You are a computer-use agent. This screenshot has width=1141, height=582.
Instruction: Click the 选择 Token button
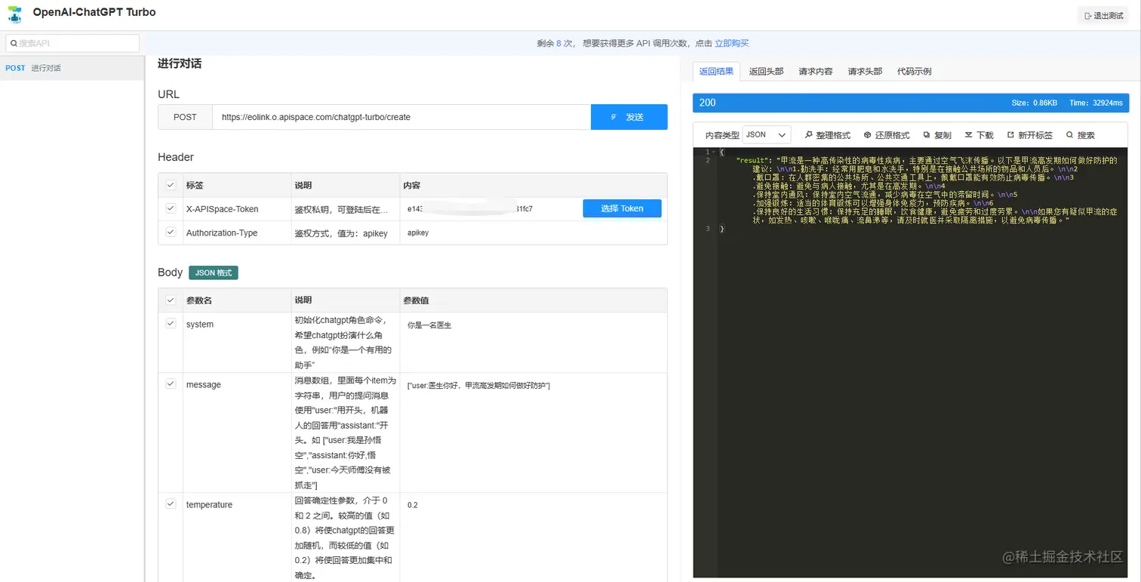pyautogui.click(x=622, y=208)
